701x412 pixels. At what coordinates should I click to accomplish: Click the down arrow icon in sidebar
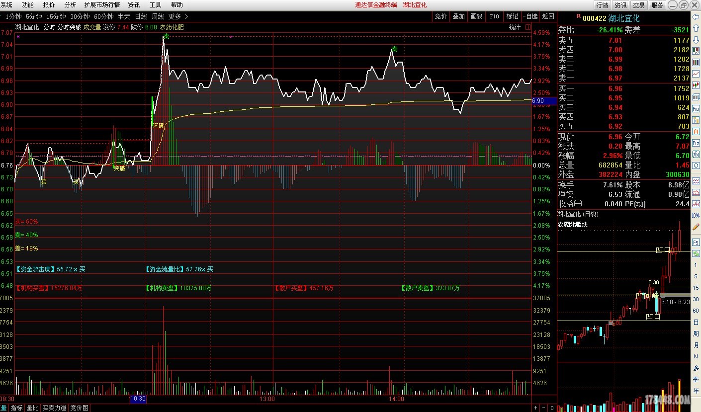696,40
